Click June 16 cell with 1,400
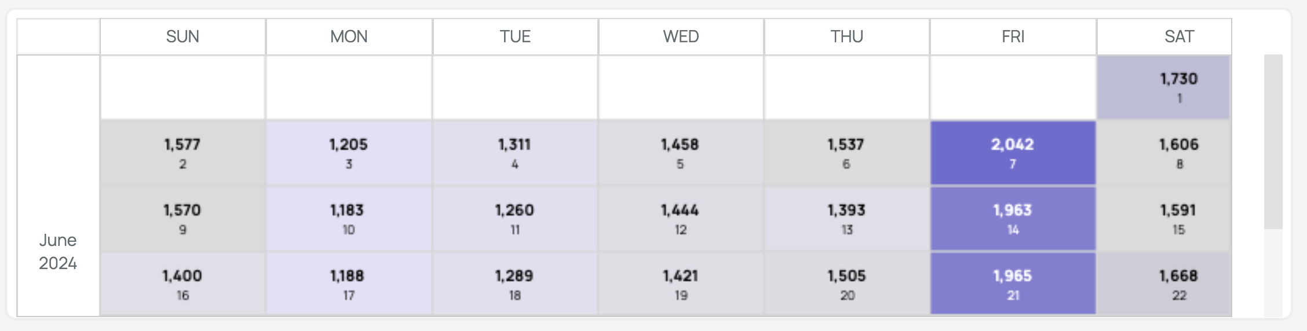Screen dimensions: 1307x331 tap(182, 284)
